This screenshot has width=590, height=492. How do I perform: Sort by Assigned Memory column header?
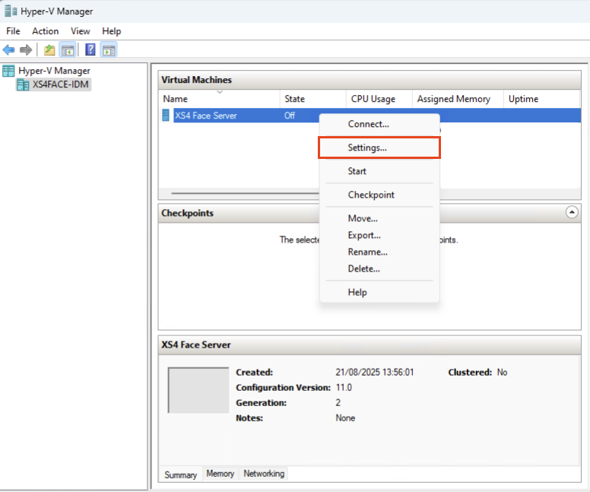[458, 99]
